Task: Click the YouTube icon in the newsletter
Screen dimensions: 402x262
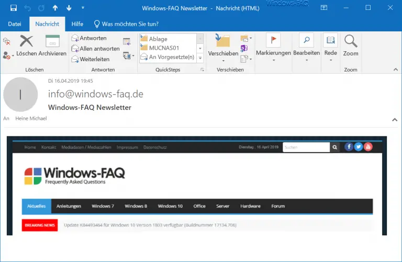Action: (368, 147)
